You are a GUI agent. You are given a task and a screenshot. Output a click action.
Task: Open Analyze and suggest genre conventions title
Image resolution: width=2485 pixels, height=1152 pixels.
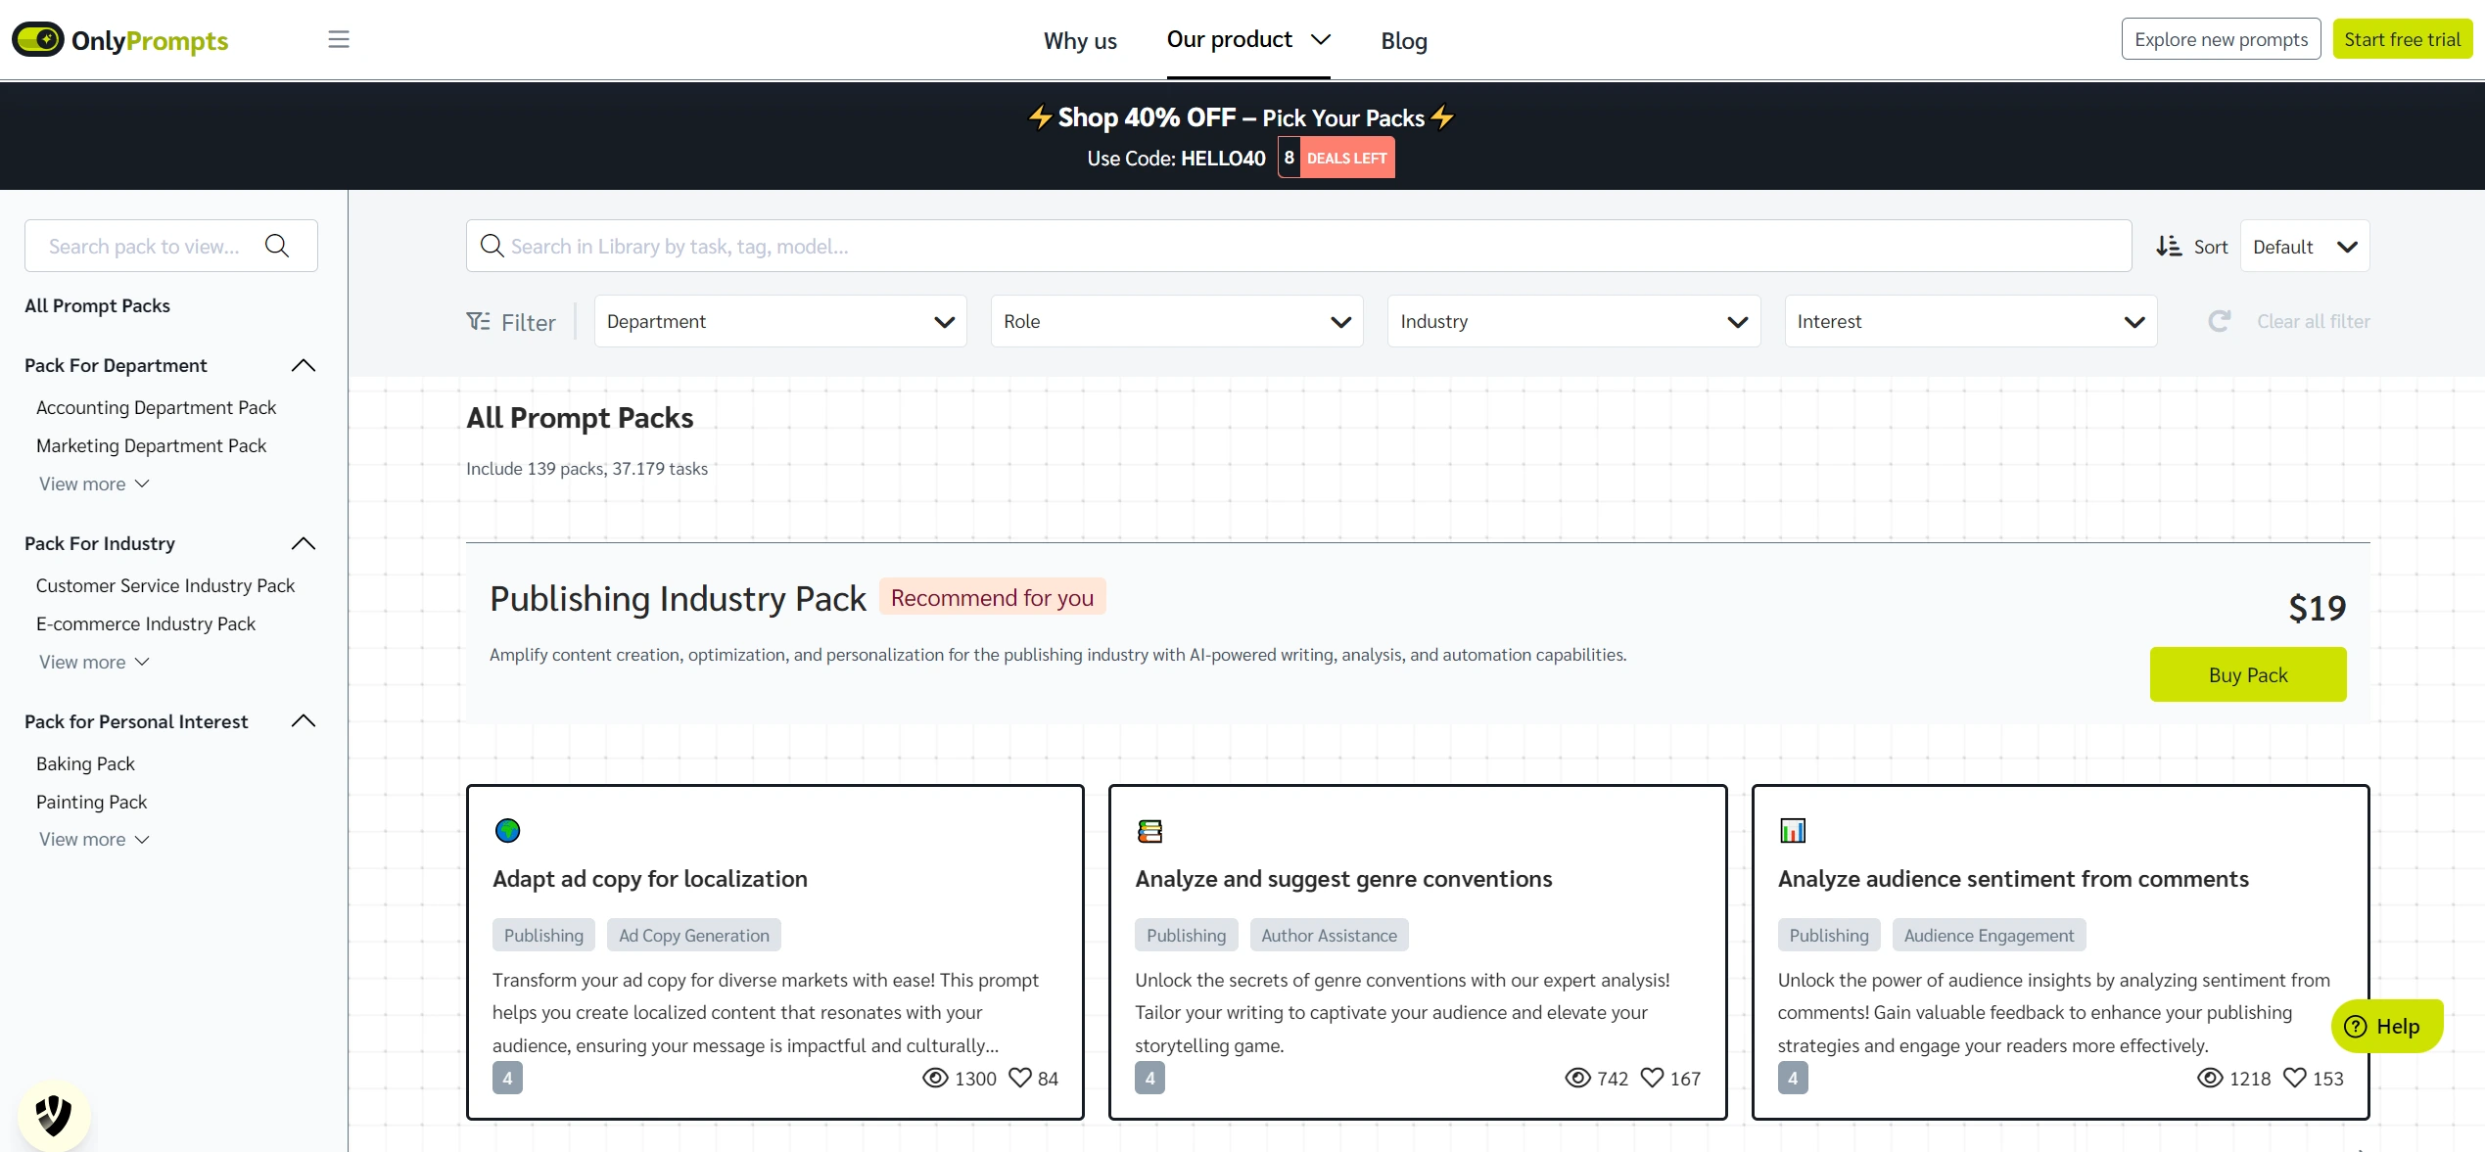tap(1343, 878)
